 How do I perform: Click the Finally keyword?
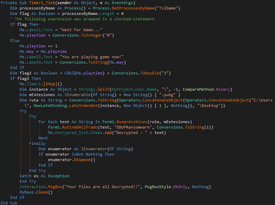tap(37, 143)
